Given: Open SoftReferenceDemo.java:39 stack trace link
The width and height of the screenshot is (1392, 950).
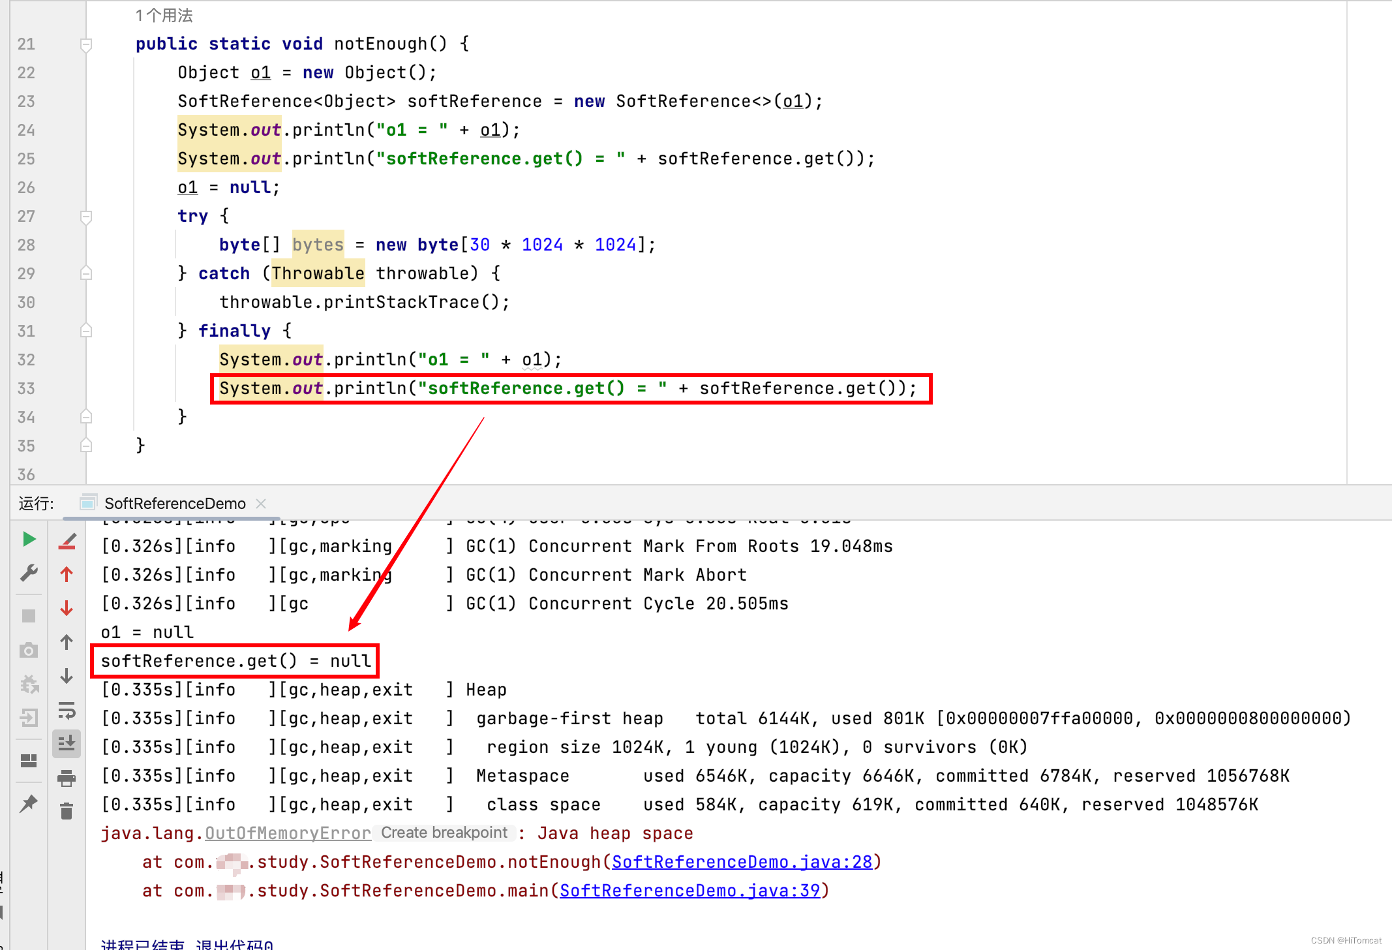Looking at the screenshot, I should tap(689, 891).
